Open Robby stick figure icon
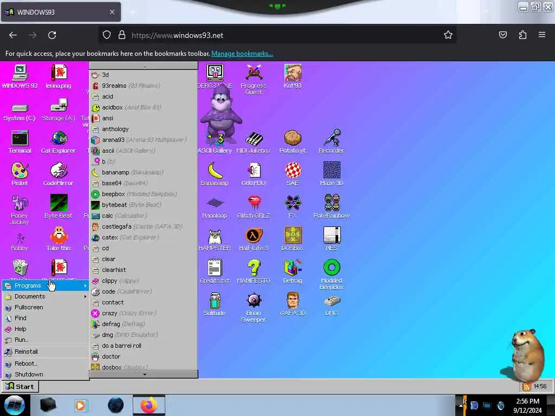The width and height of the screenshot is (555, 416). 20,242
